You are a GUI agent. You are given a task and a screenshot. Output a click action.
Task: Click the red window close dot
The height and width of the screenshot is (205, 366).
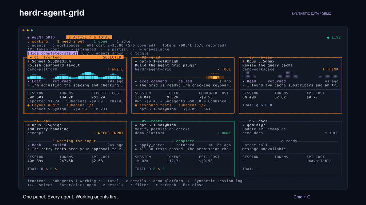pyautogui.click(x=23, y=31)
